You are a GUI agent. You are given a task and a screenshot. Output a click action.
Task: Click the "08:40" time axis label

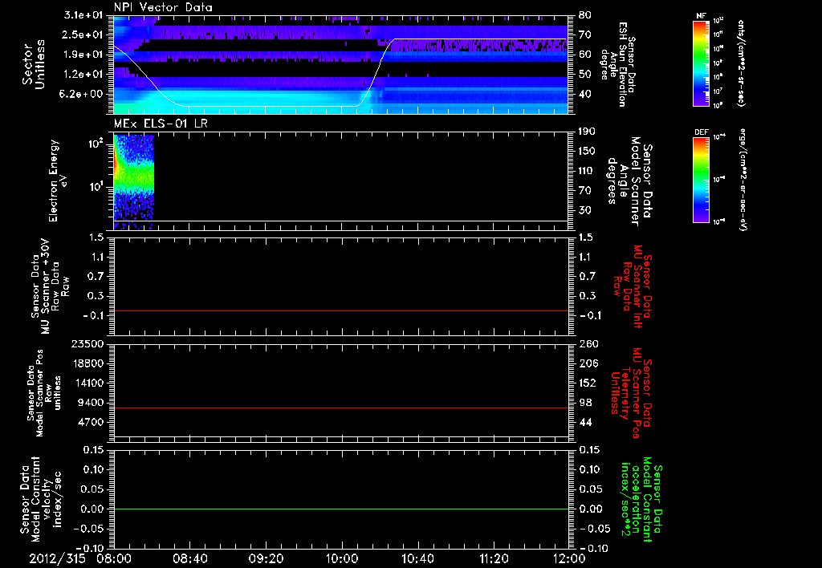point(190,558)
